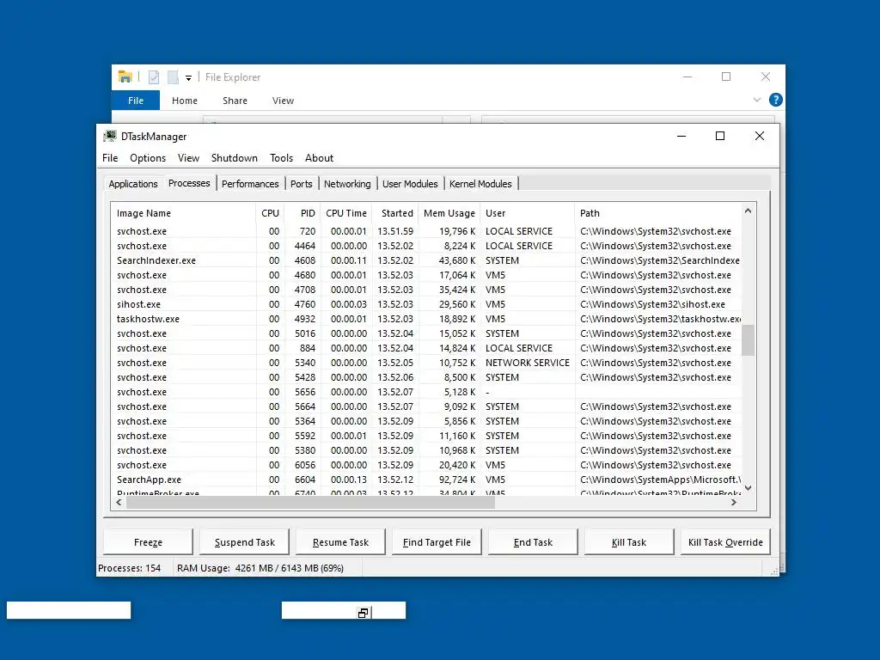The width and height of the screenshot is (880, 660).
Task: Click the horizontal scrollbar thumb in process list
Action: click(x=311, y=502)
